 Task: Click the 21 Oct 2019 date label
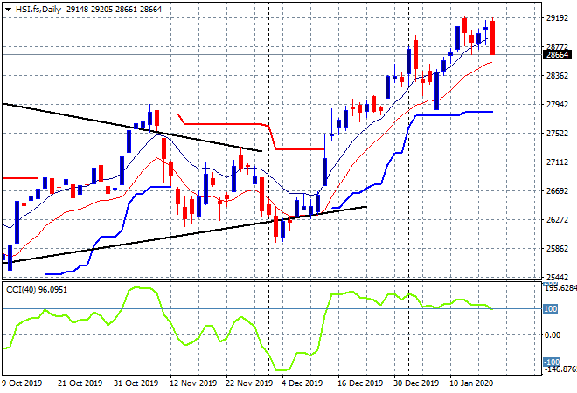(80, 383)
